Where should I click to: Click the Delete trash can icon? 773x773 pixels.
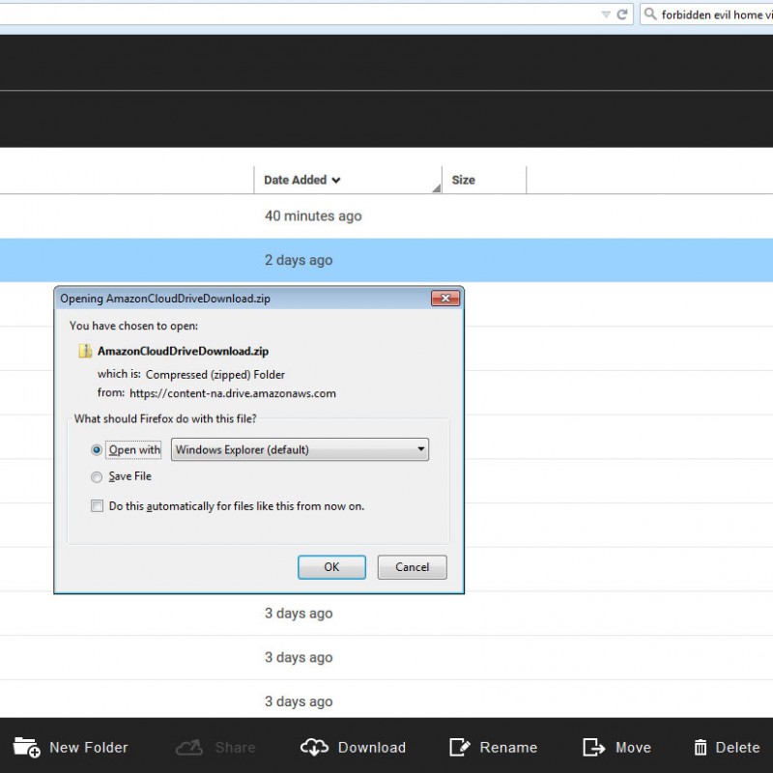tap(701, 747)
